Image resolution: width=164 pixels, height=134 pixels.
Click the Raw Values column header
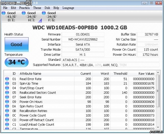click(142, 73)
